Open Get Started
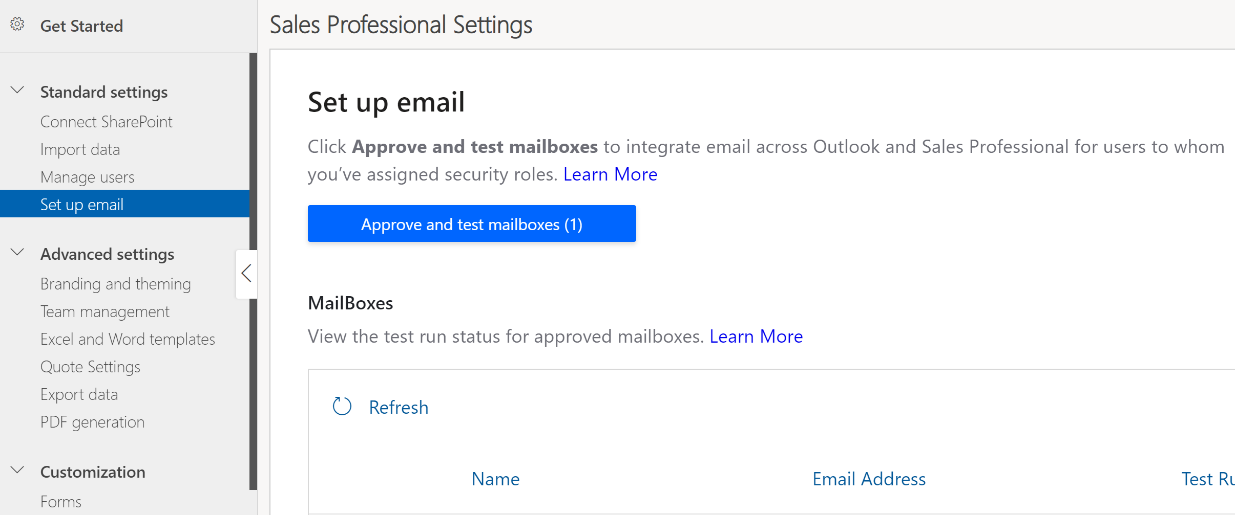Screen dimensions: 1235x515 click(x=81, y=26)
